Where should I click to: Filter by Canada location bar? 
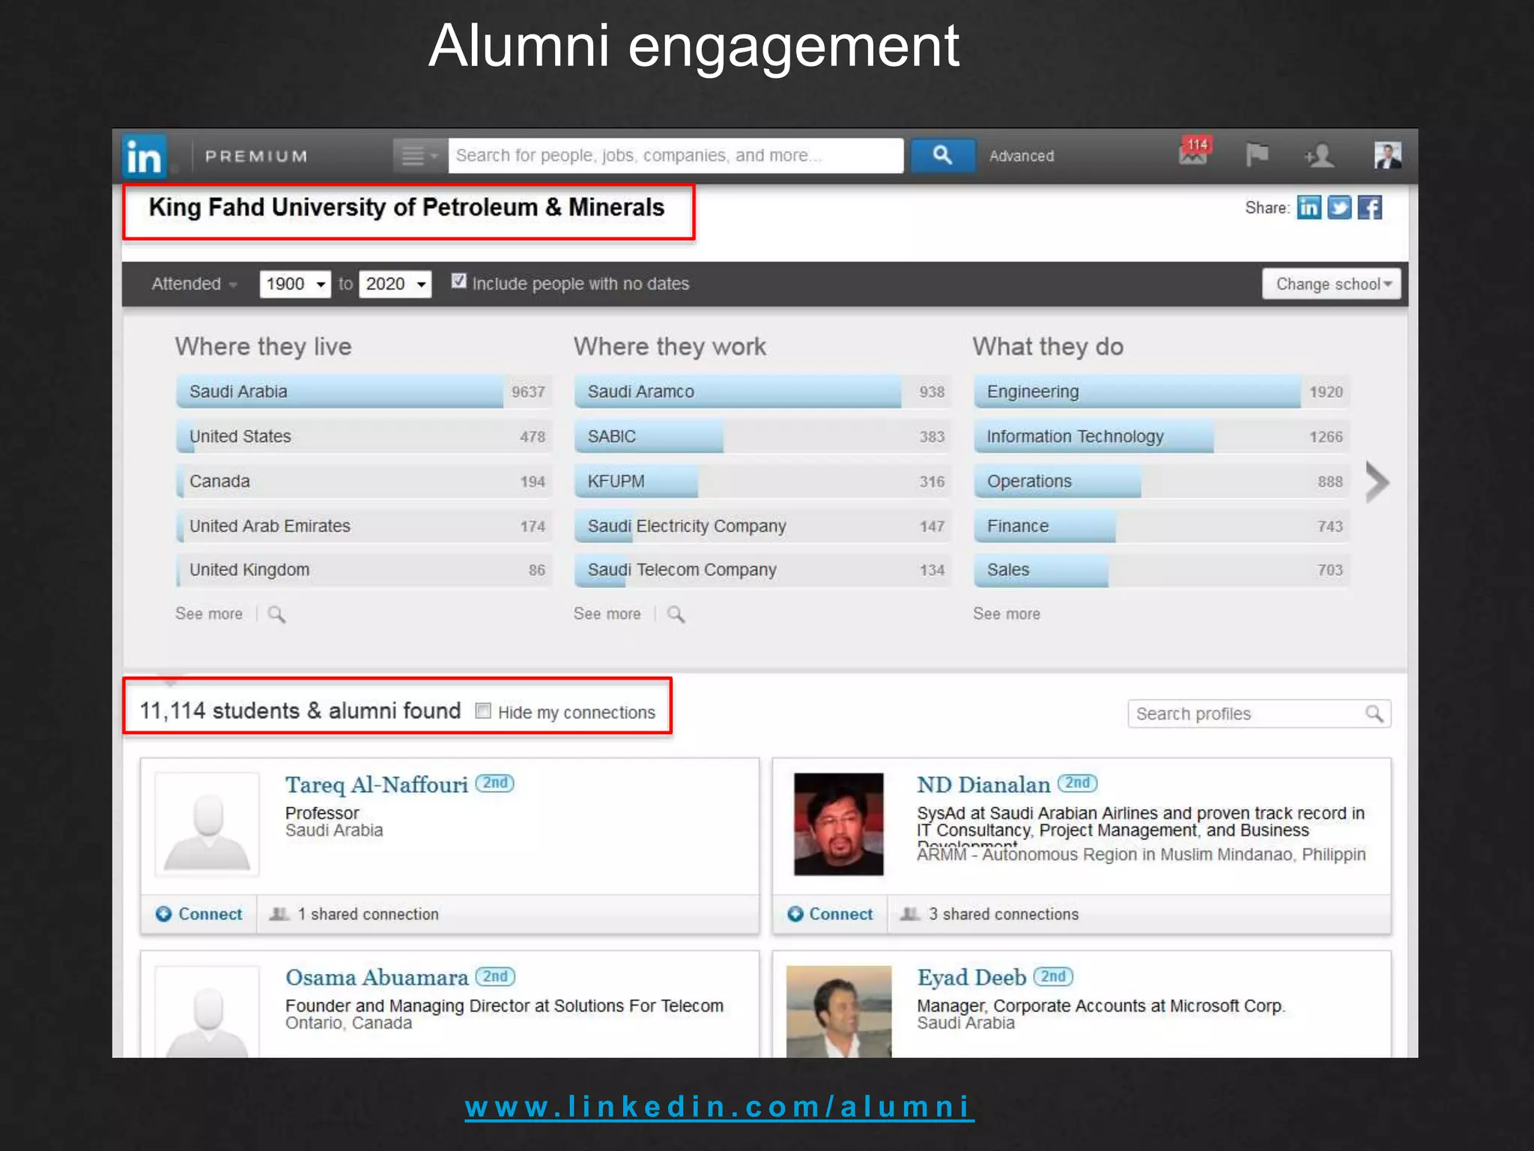(364, 481)
